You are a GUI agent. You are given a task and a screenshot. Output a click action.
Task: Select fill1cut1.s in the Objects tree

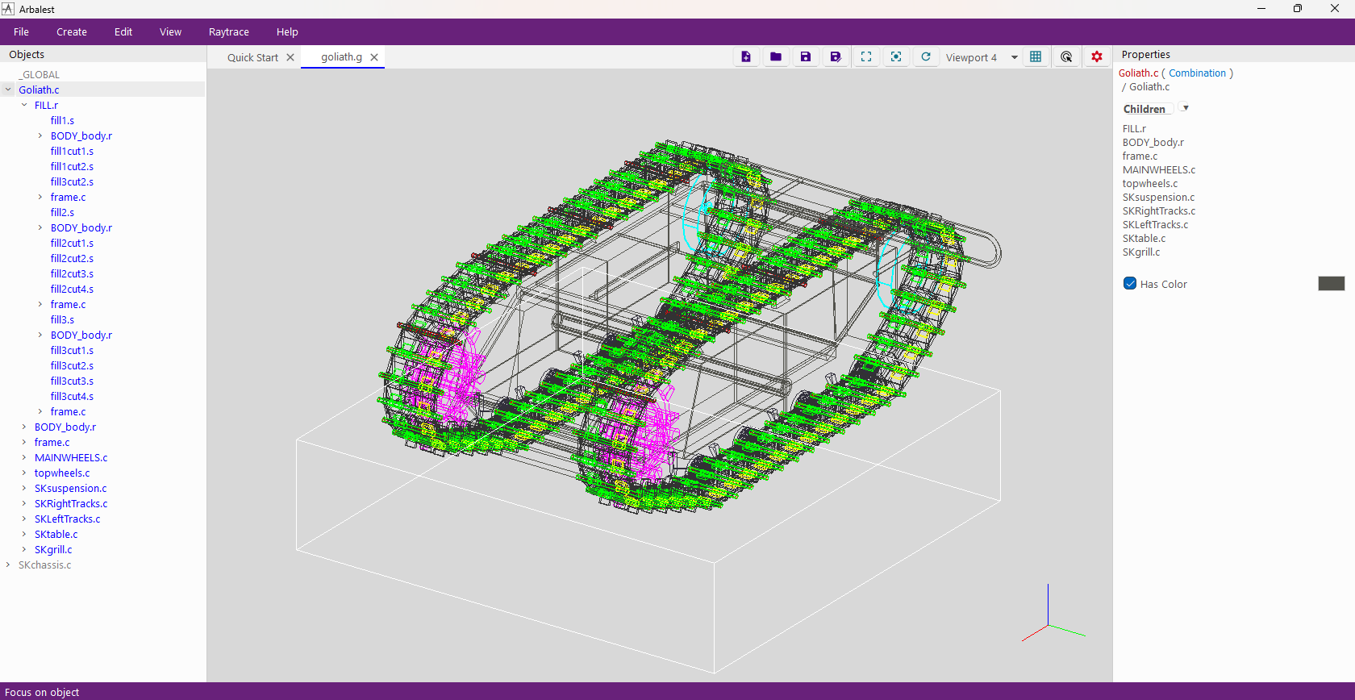72,151
